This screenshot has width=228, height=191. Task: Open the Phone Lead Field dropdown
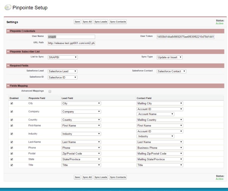pyautogui.click(x=81, y=148)
